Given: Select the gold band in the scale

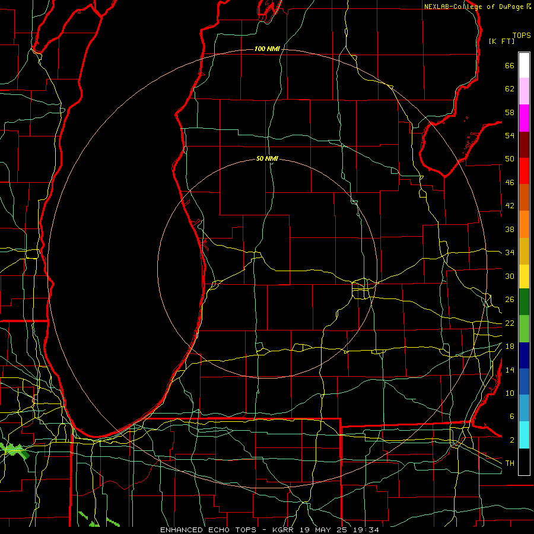Looking at the screenshot, I should 524,251.
